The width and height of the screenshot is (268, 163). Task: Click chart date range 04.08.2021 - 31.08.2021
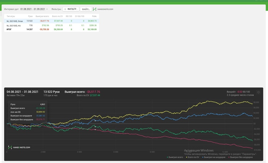[x=22, y=92]
